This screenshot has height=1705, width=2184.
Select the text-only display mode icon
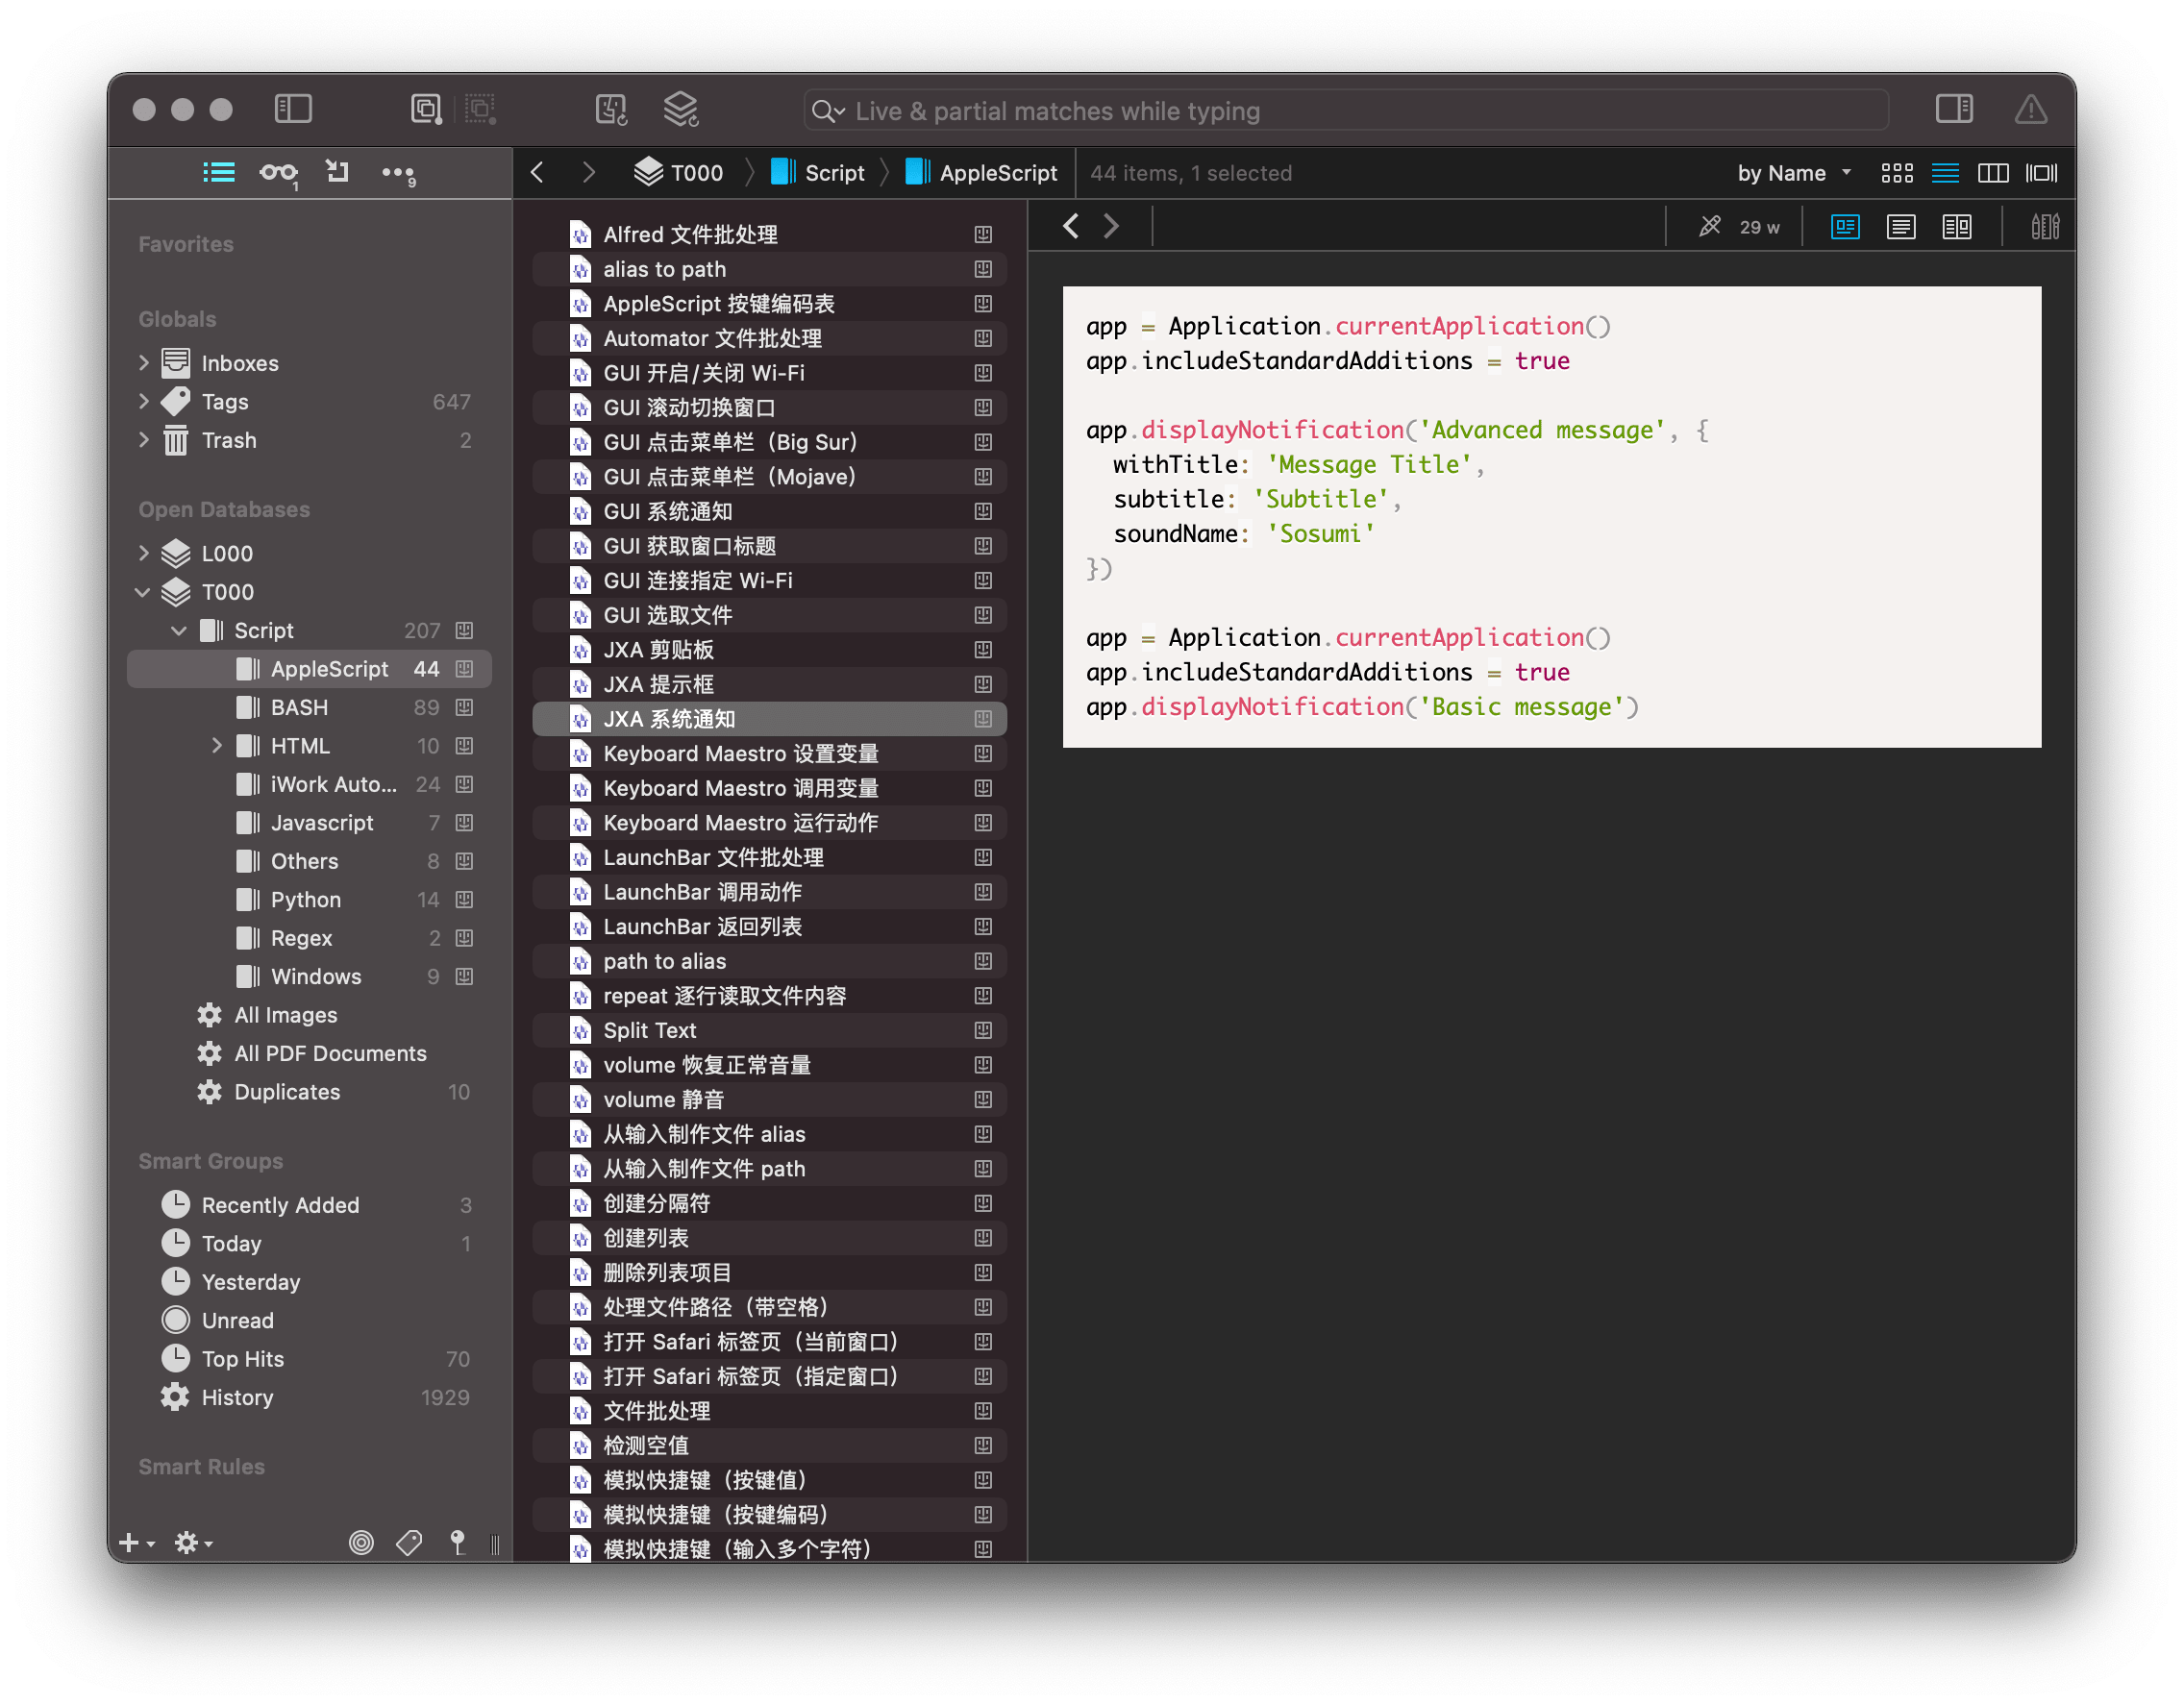(x=1901, y=227)
